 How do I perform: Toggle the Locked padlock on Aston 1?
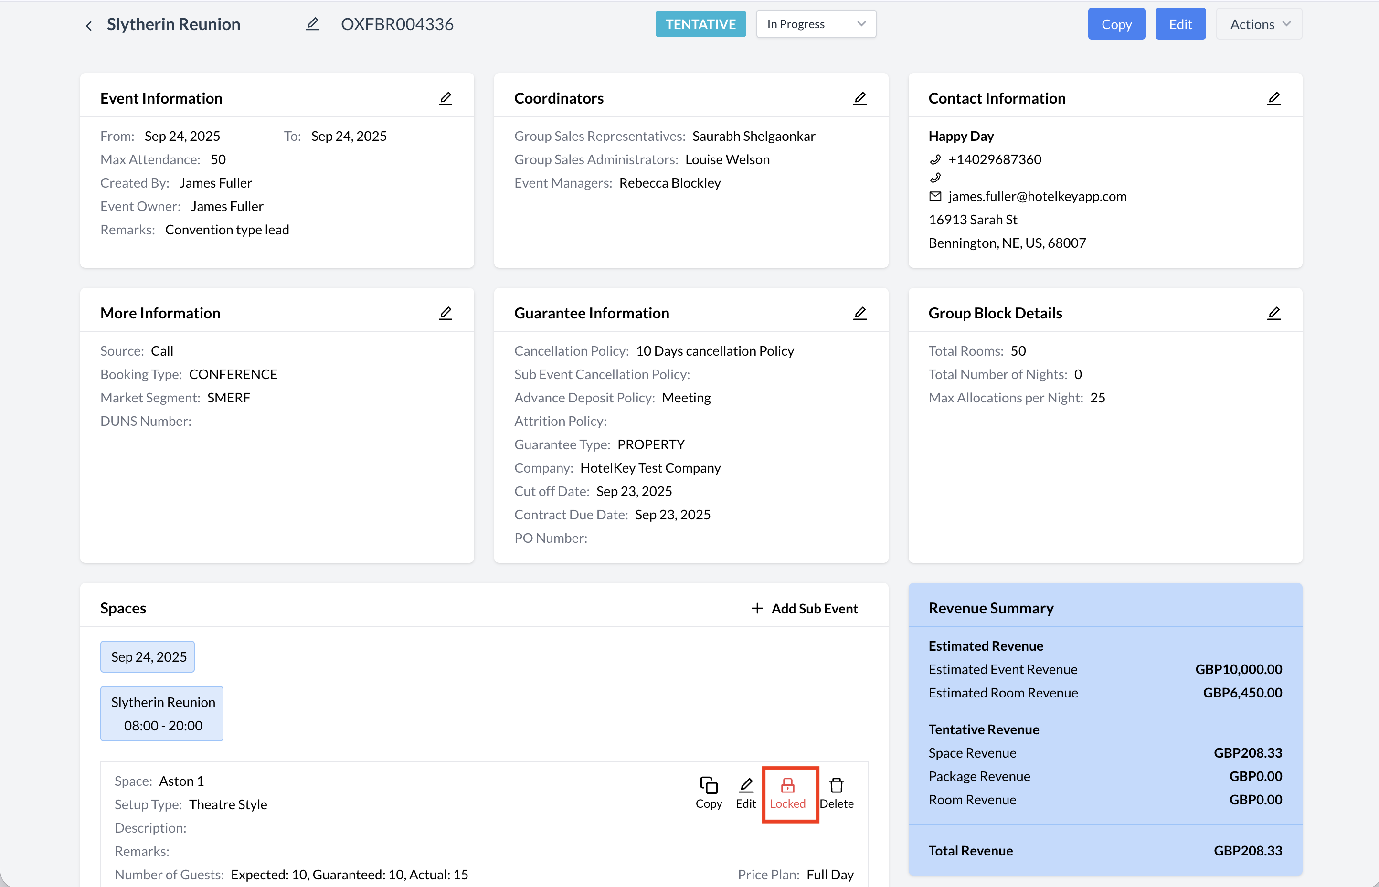pos(788,792)
